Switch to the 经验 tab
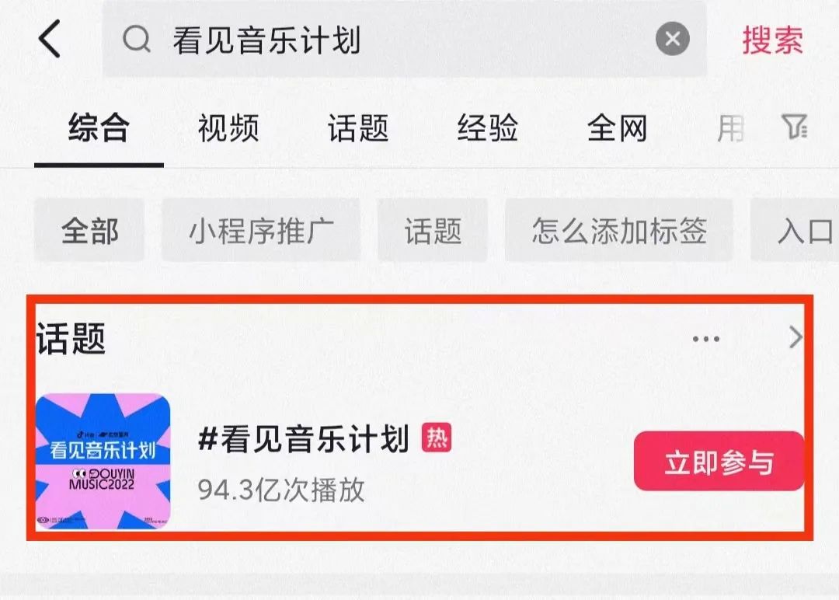Image resolution: width=839 pixels, height=600 pixels. [487, 128]
